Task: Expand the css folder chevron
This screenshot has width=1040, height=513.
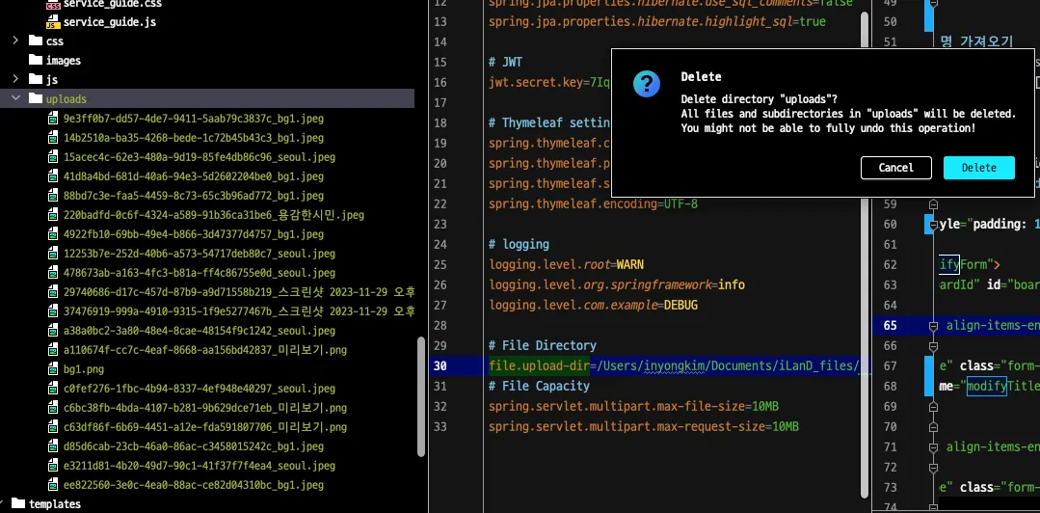Action: click(15, 40)
